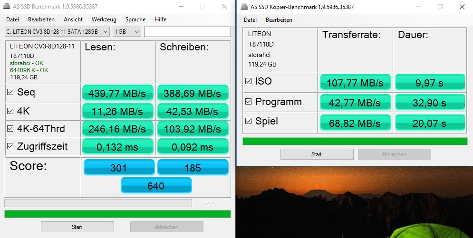Image resolution: width=473 pixels, height=238 pixels.
Task: Toggle the 4K-64Thrd checkbox
Action: [x=10, y=129]
